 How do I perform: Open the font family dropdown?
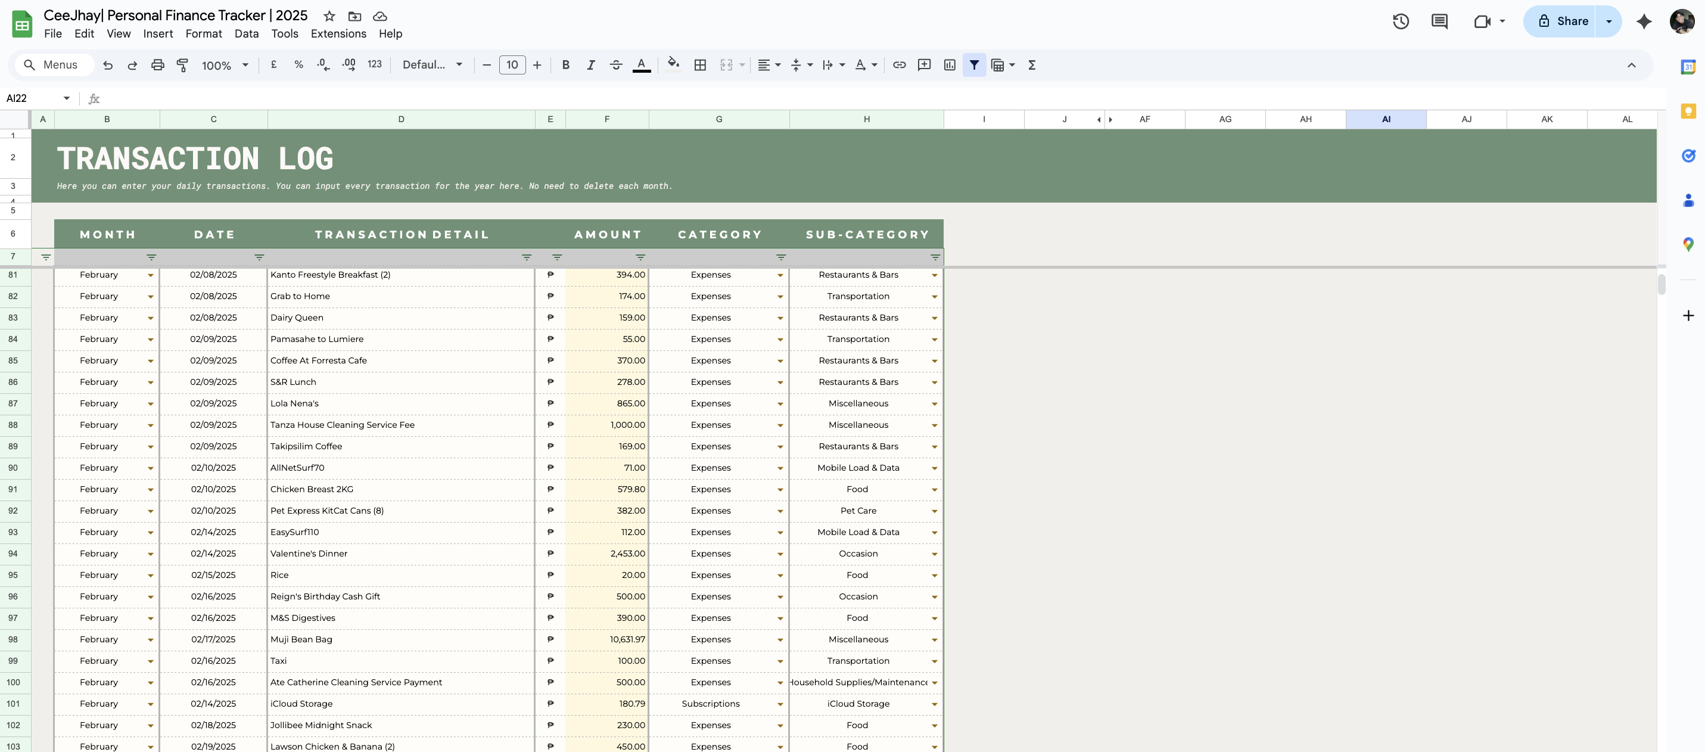(x=432, y=65)
